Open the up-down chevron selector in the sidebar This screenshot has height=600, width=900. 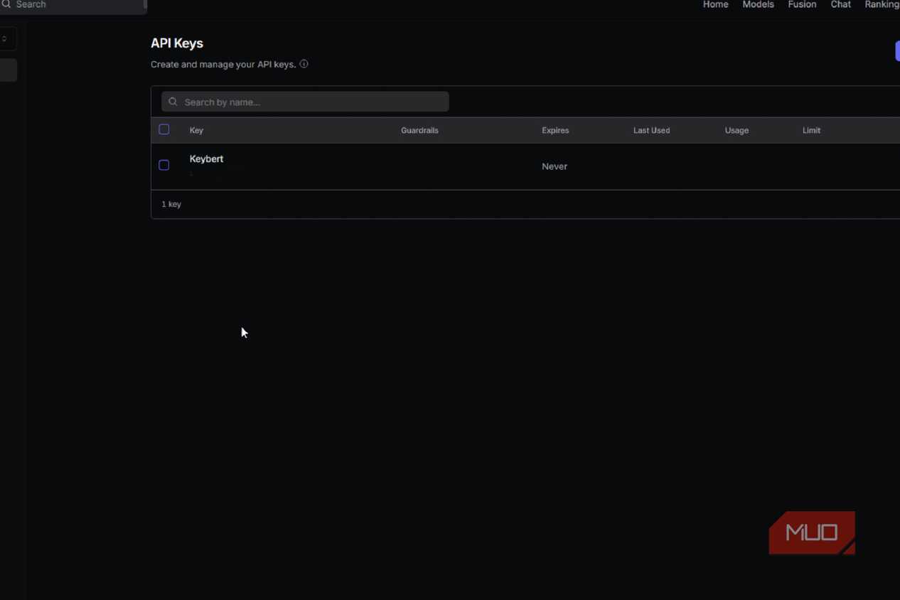[5, 39]
